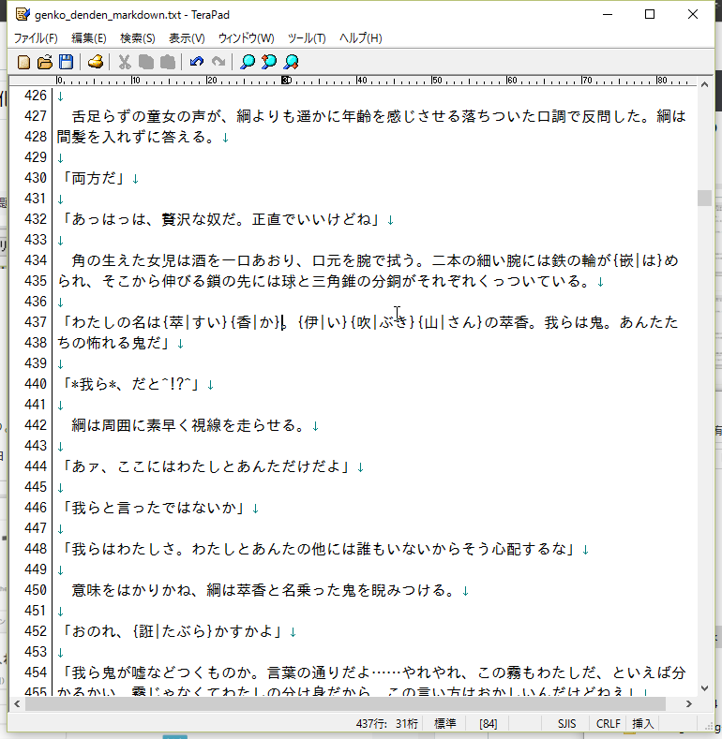Viewport: 722px width, 739px height.
Task: Click line number 437
Action: coord(36,322)
